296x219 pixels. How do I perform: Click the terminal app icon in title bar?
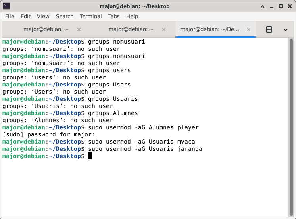click(x=6, y=6)
